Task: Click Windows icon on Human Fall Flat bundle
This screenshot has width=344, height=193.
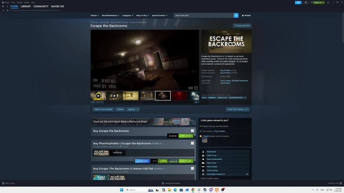Action: click(x=192, y=168)
